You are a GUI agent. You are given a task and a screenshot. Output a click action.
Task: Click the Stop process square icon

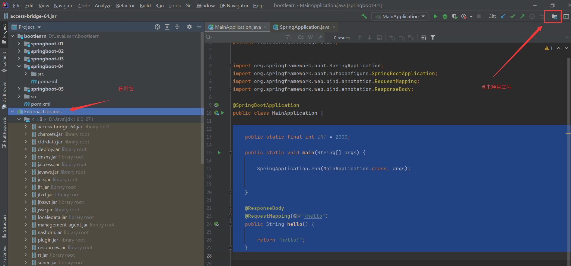pyautogui.click(x=479, y=16)
